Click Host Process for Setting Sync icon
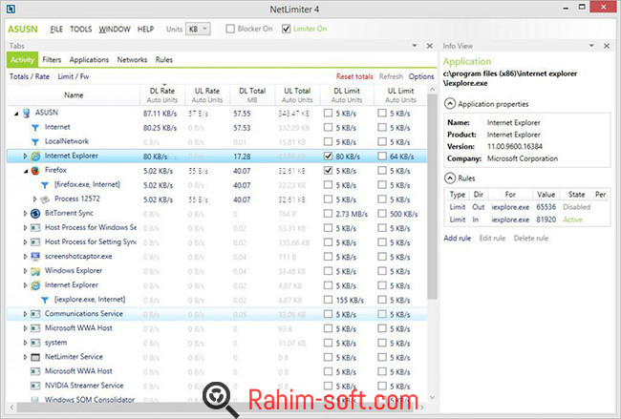621x419 pixels. pyautogui.click(x=35, y=242)
